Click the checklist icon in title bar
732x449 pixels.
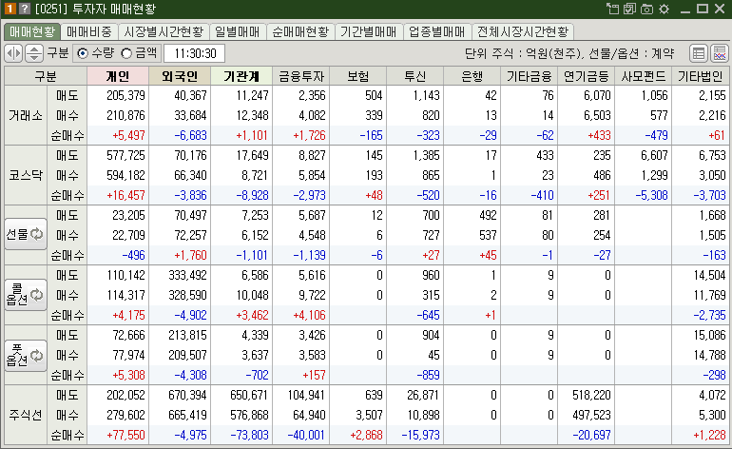click(x=629, y=9)
